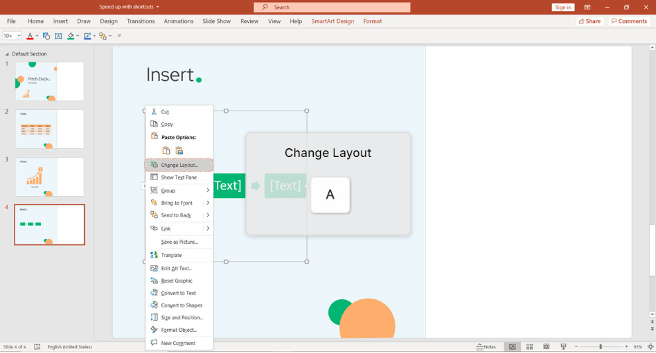This screenshot has width=656, height=353.
Task: Open the Format contextual tab
Action: click(x=372, y=21)
